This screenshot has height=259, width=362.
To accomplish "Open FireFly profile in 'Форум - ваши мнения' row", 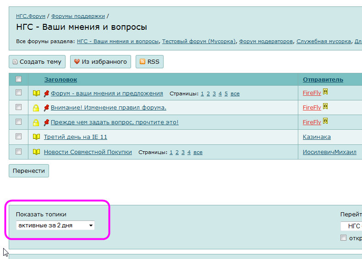I will coord(312,93).
